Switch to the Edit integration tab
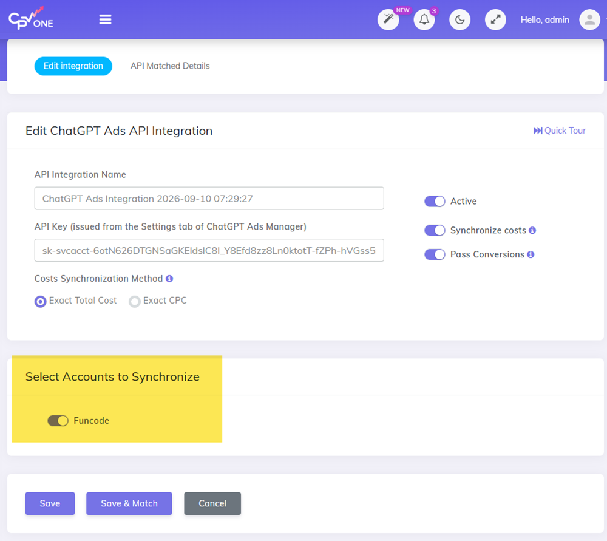The height and width of the screenshot is (541, 607). [x=73, y=66]
